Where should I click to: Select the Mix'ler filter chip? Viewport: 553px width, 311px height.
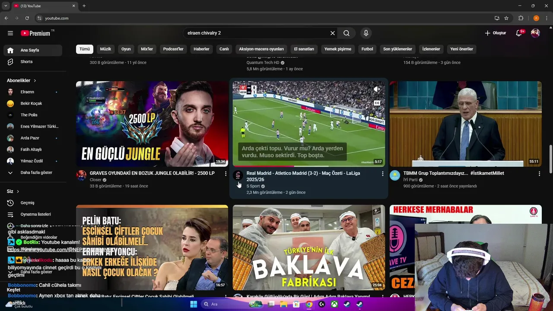pyautogui.click(x=147, y=49)
